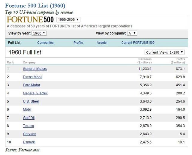Select the Gulf Oil link

click(28, 118)
